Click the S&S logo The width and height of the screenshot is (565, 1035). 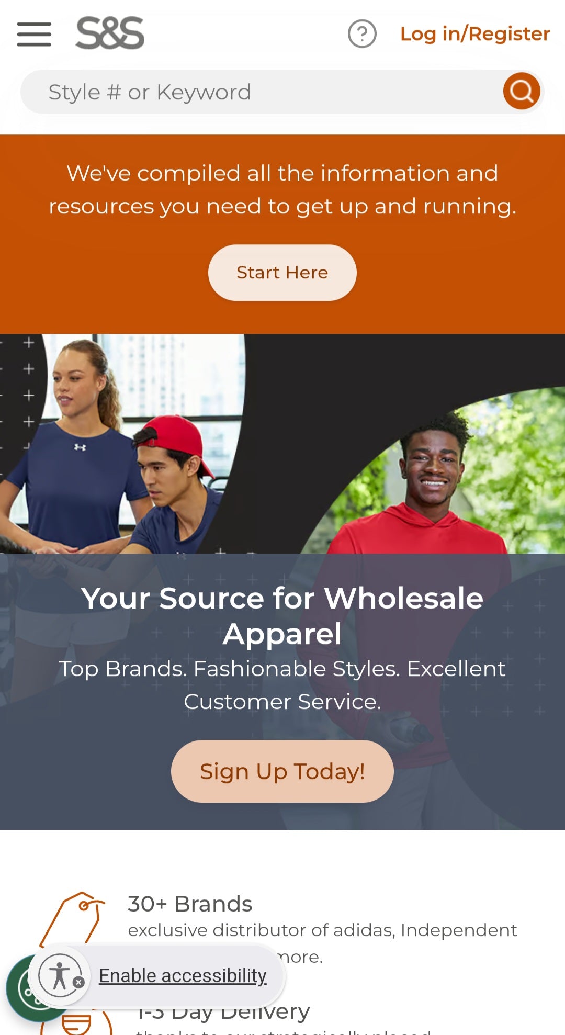tap(110, 33)
